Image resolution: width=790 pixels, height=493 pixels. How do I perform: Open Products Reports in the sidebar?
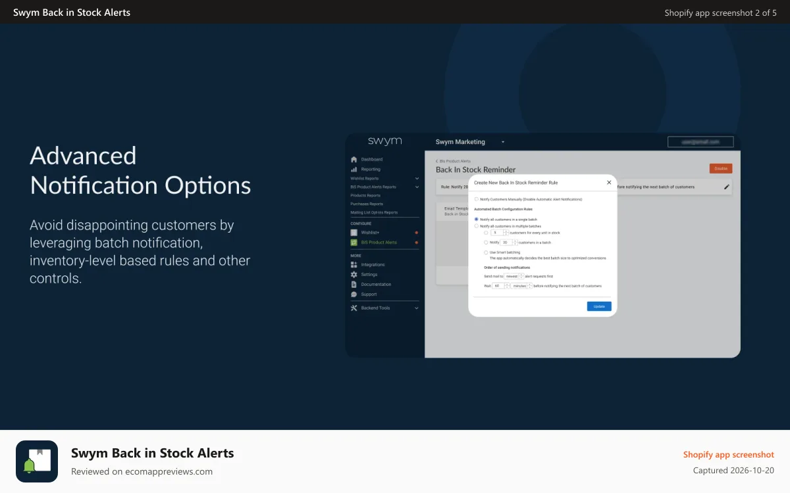(x=365, y=195)
